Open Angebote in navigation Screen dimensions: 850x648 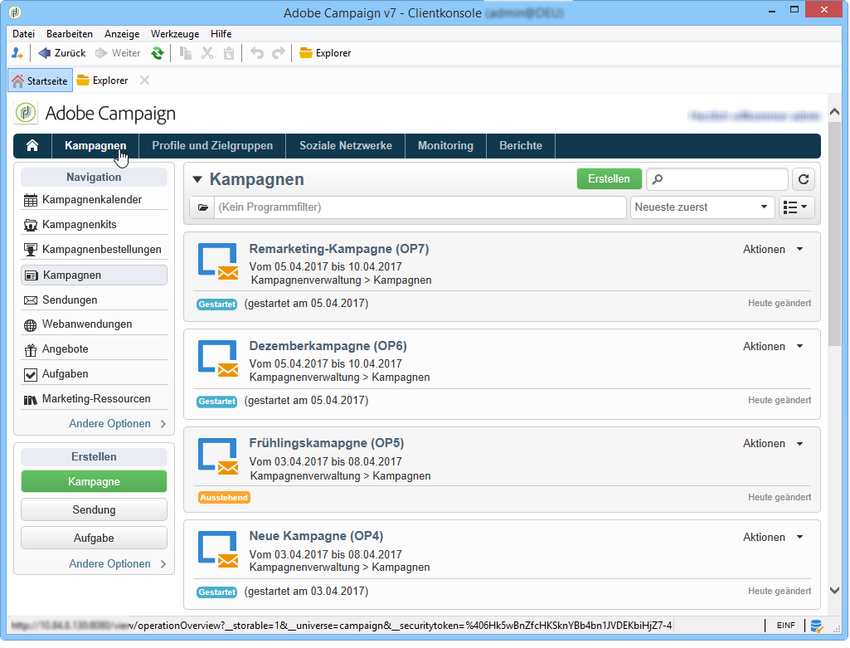pos(94,349)
